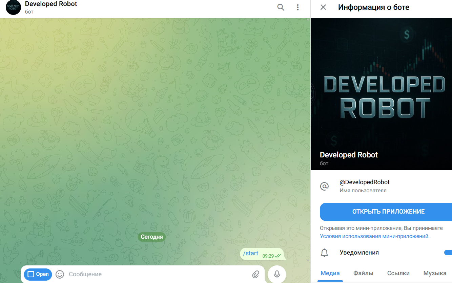Switch to the Музыка tab
Screen dimensions: 452x283
click(435, 273)
